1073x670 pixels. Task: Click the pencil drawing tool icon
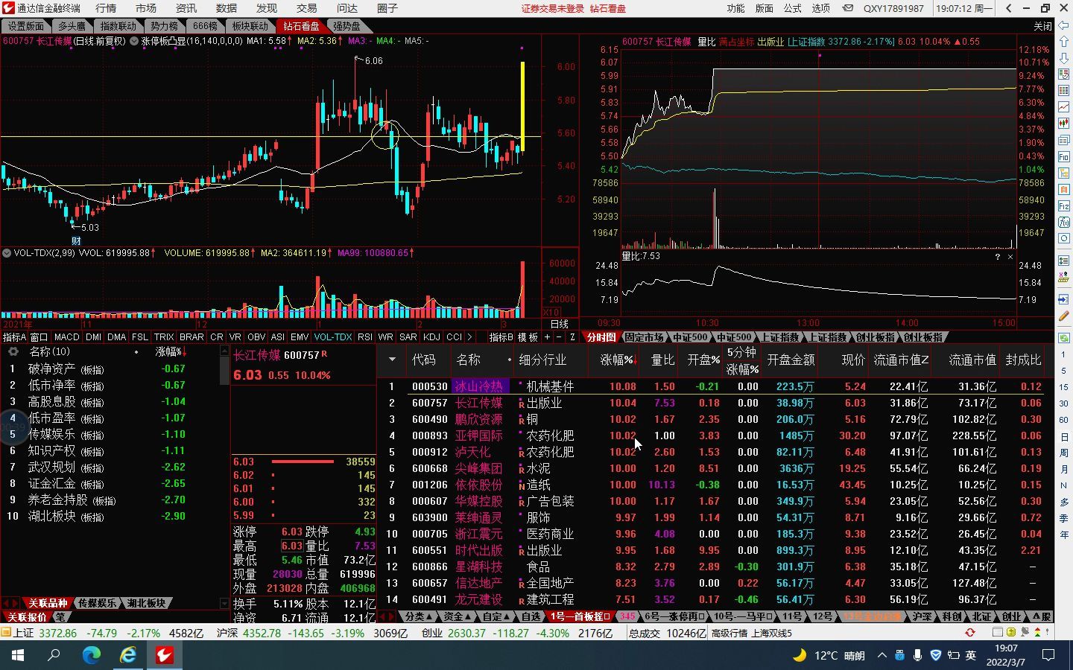tap(1064, 316)
